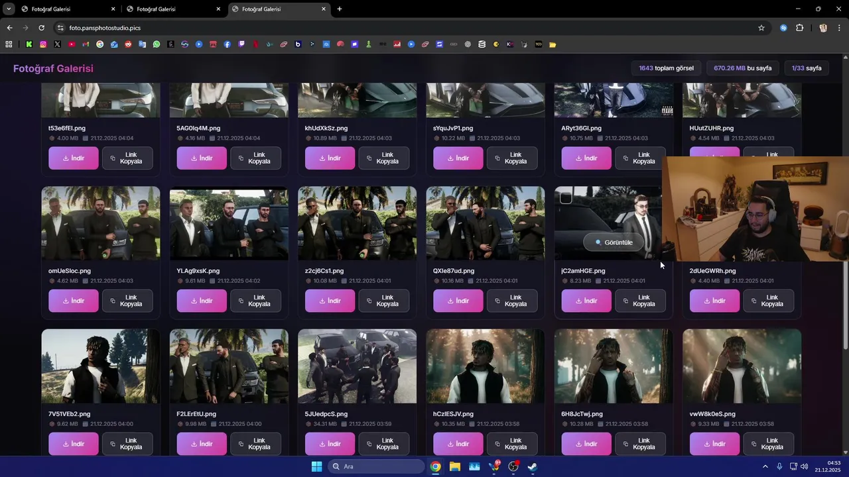Open the 5JUedpcS.png thumbnail
Screen dimensions: 849x477
click(x=358, y=366)
